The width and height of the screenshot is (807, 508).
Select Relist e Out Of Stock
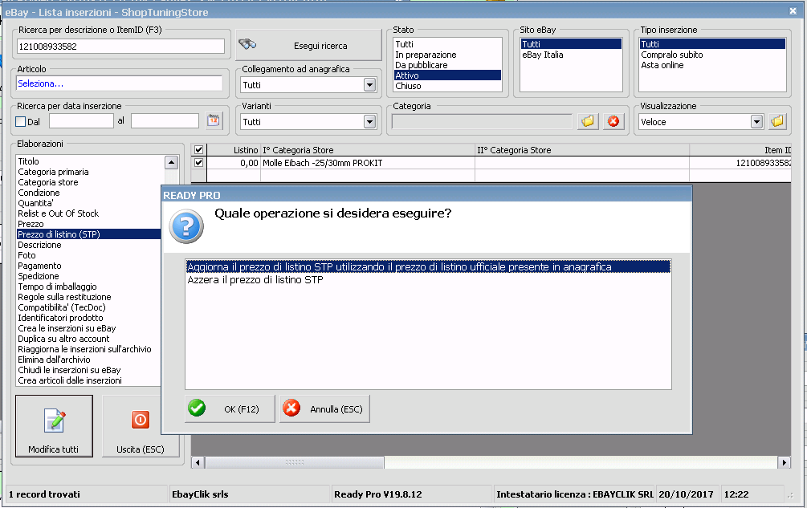pyautogui.click(x=58, y=213)
